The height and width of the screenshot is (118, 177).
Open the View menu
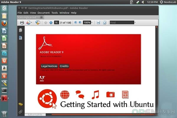click(33, 13)
